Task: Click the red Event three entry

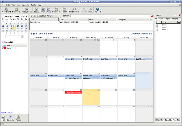Action: [x=74, y=92]
